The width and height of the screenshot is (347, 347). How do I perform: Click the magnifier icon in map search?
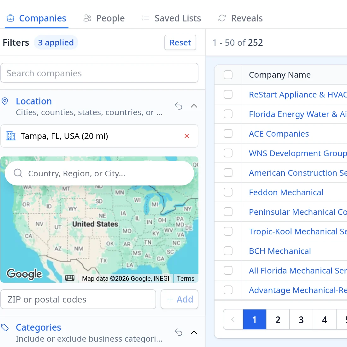(18, 173)
